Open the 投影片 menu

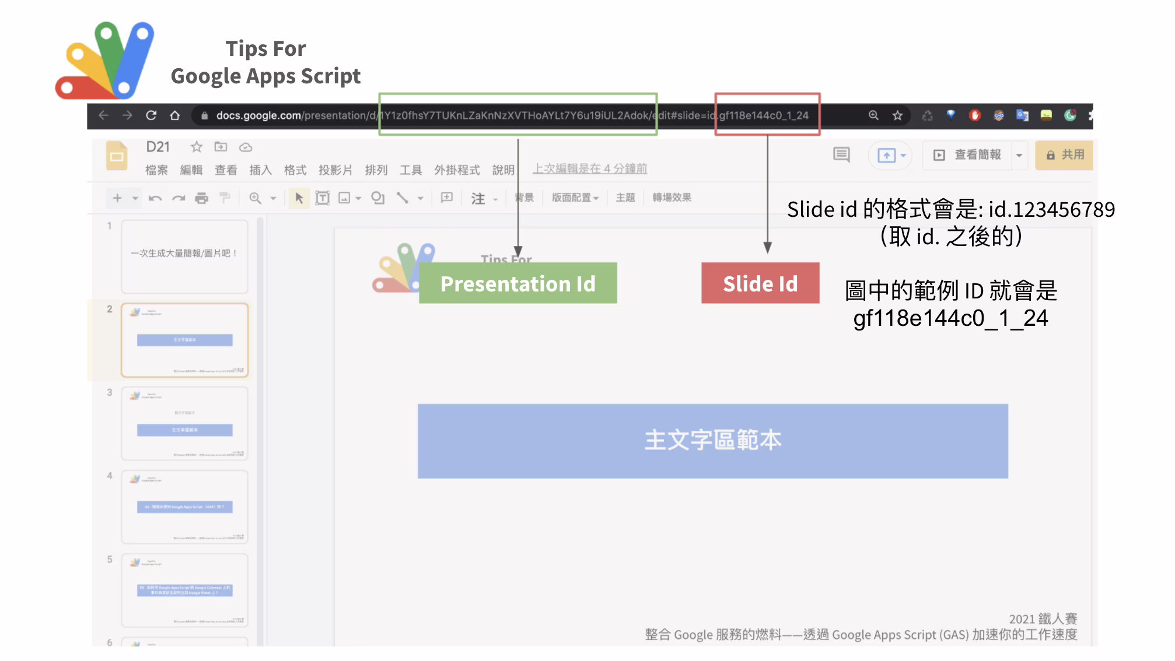tap(335, 170)
